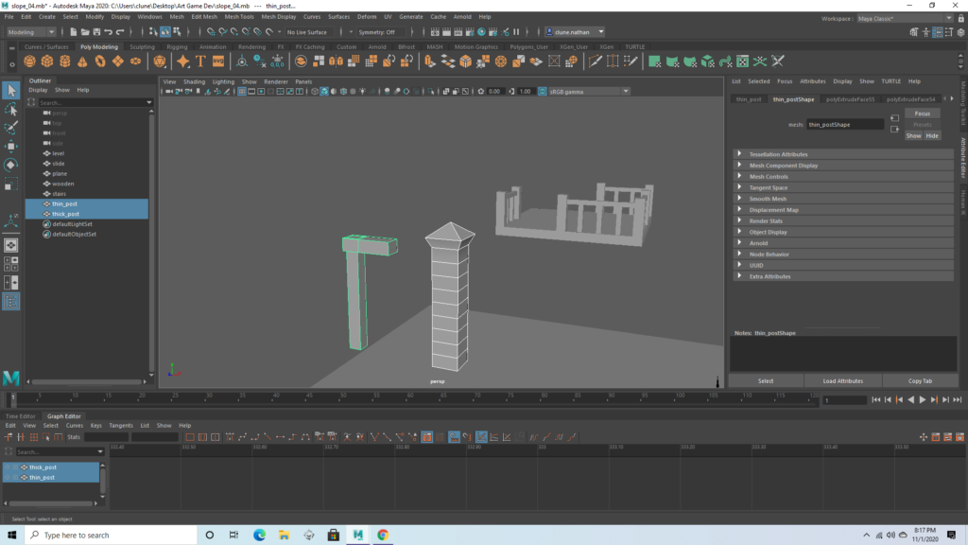The width and height of the screenshot is (968, 545).
Task: Open the sRGB gamma view transform dropdown
Action: [x=584, y=92]
